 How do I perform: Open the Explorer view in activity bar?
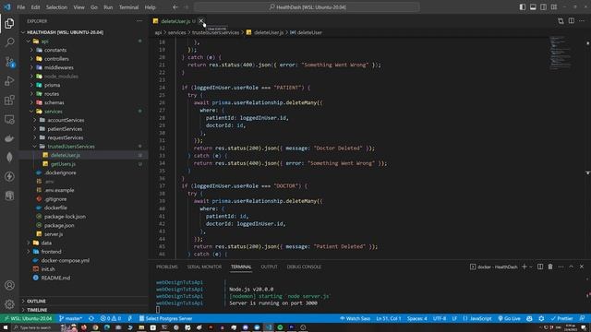(x=9, y=23)
